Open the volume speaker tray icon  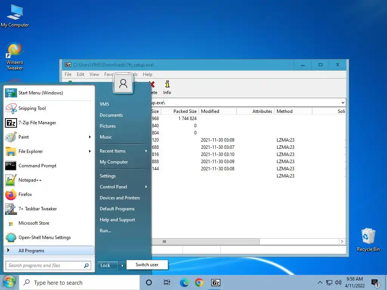[338, 282]
